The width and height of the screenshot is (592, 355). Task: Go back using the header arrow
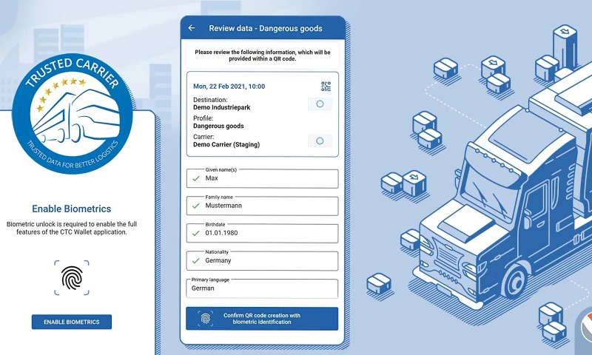pos(192,28)
